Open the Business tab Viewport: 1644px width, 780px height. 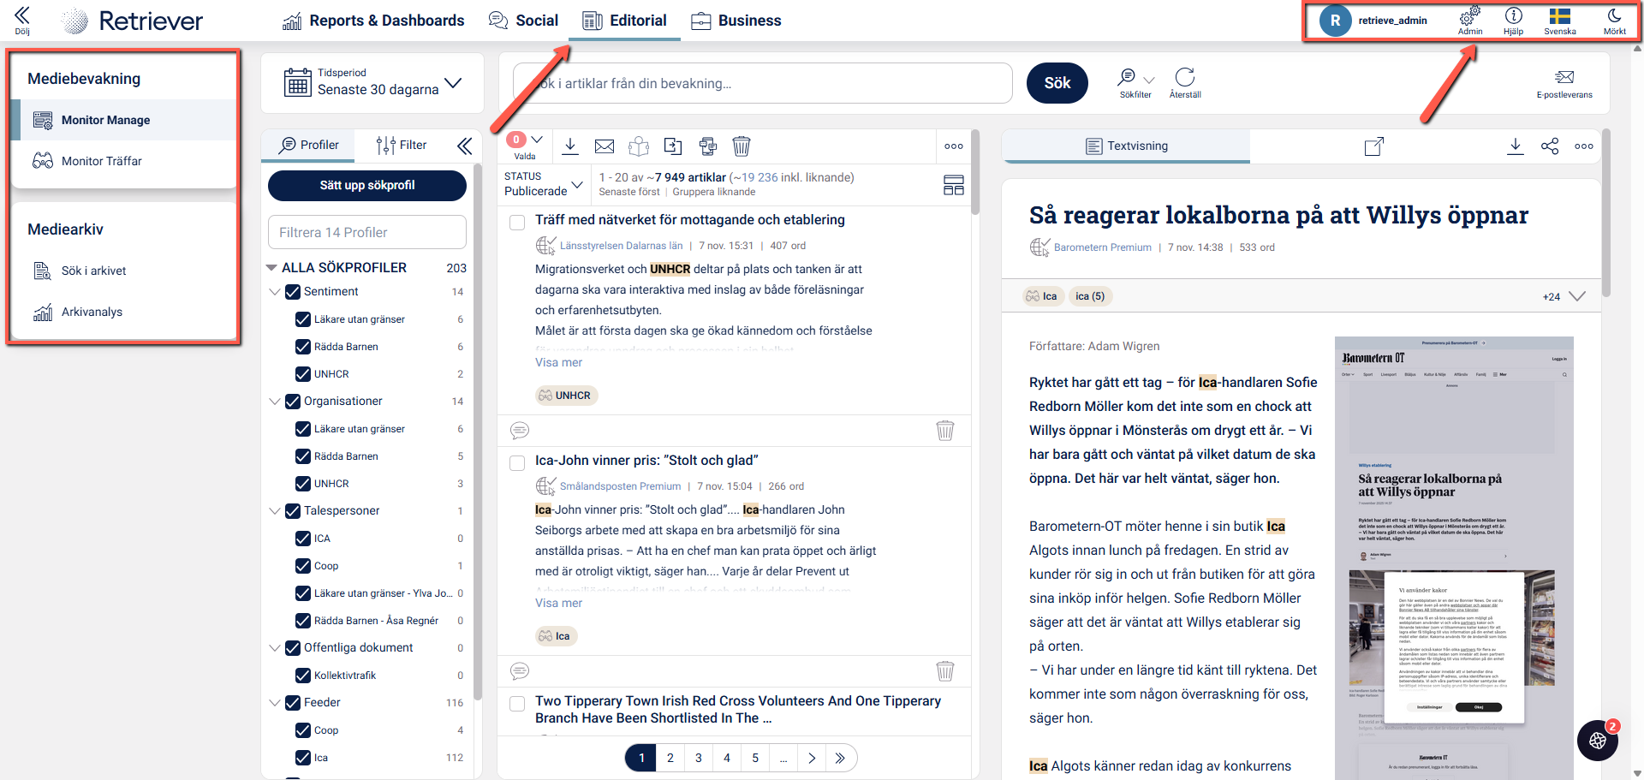(736, 21)
